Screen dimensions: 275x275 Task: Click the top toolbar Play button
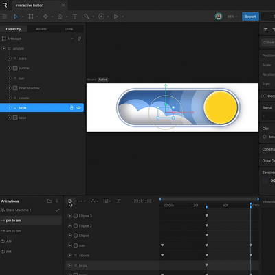coord(116,16)
